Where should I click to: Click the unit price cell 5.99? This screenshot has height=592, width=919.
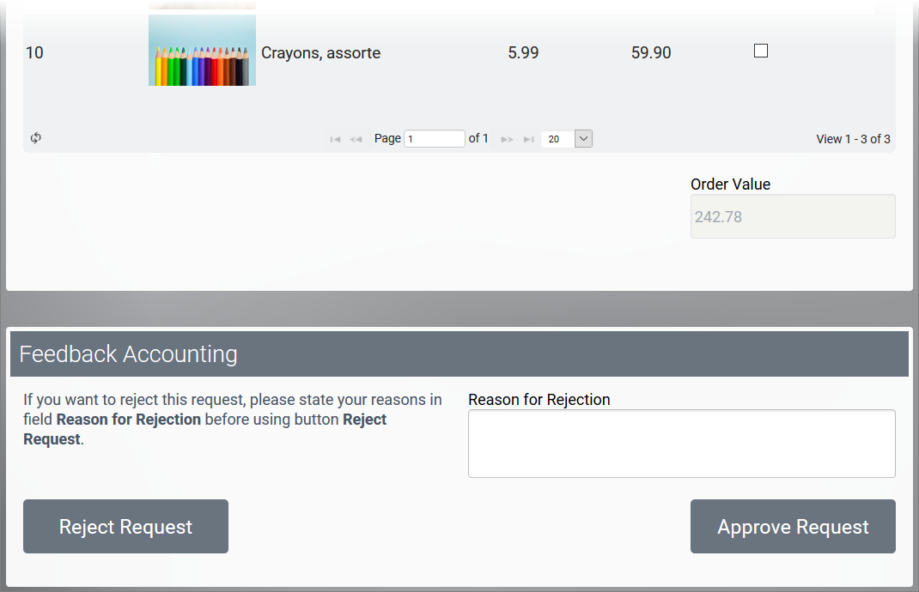(x=523, y=53)
